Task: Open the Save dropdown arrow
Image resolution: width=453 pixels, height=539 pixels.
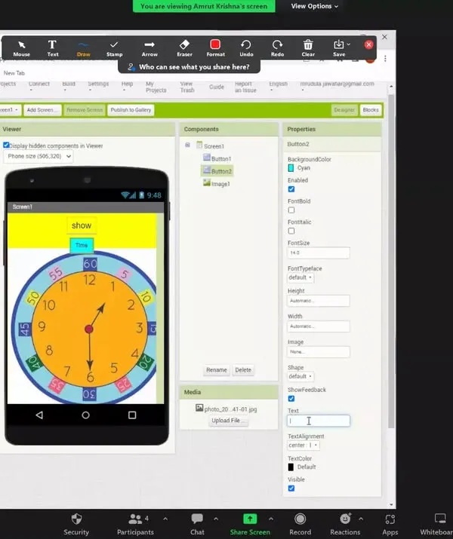Action: coord(349,44)
